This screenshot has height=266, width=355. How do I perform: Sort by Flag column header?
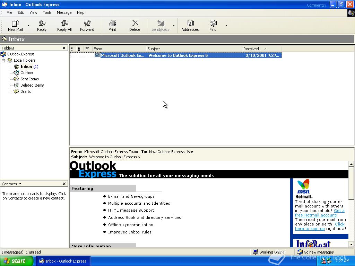click(87, 48)
